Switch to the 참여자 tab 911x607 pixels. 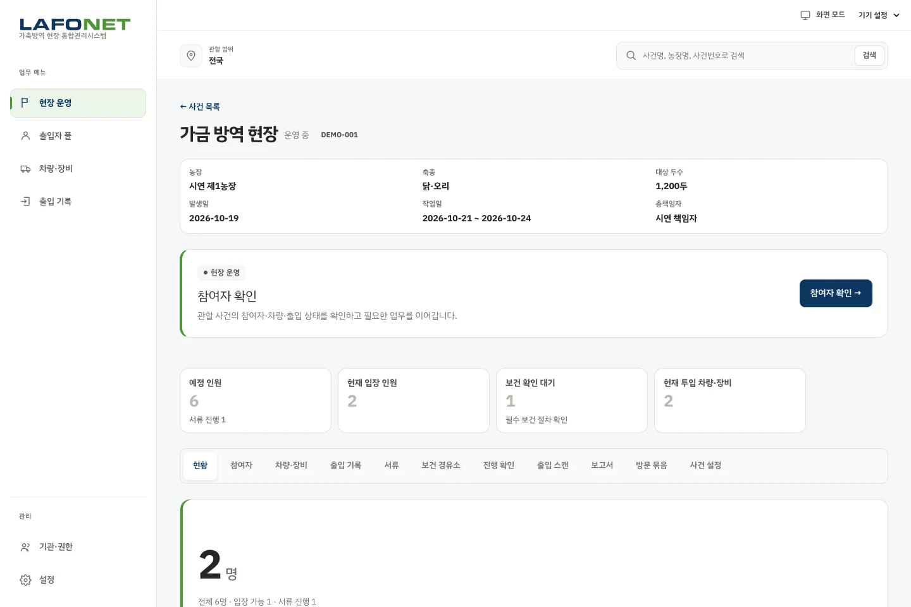click(x=242, y=466)
